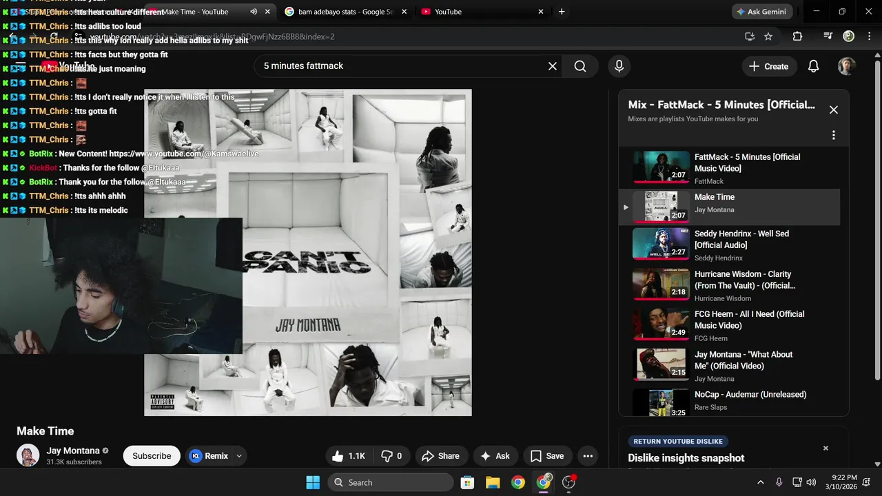Viewport: 882px width, 496px height.
Task: Open the volume speaker tray icon
Action: point(811,482)
